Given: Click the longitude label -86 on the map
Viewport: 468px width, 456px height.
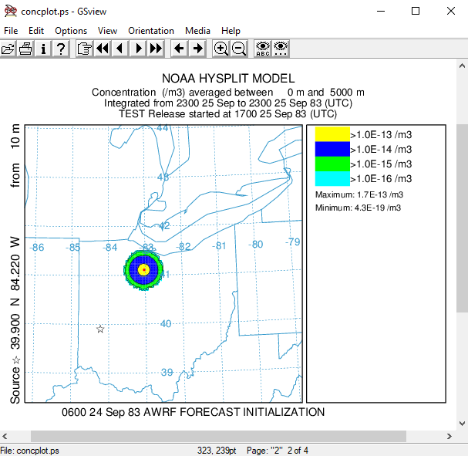Looking at the screenshot, I should (x=37, y=248).
